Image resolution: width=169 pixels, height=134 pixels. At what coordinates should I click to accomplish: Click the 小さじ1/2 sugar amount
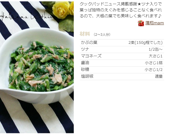coord(153,70)
